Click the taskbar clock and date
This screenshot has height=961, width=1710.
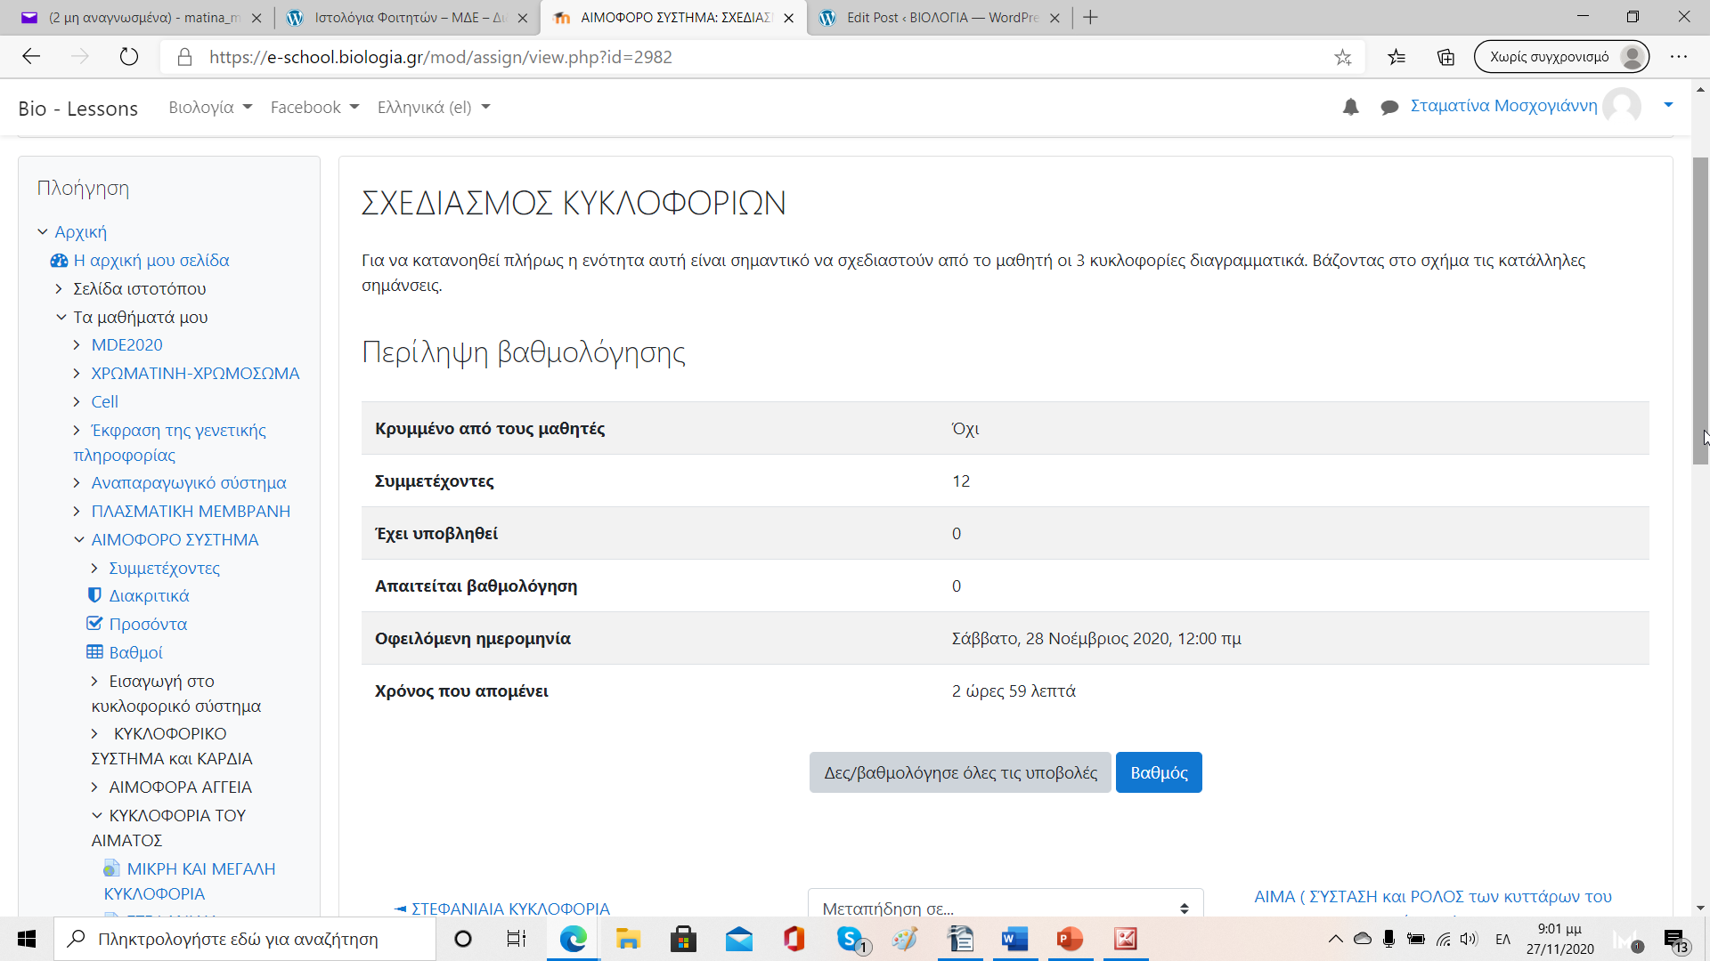click(x=1559, y=939)
